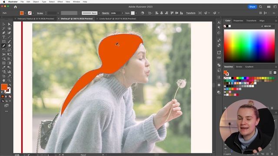This screenshot has width=278, height=156.
Task: Switch to the Gradient panel tab
Action: point(249,67)
